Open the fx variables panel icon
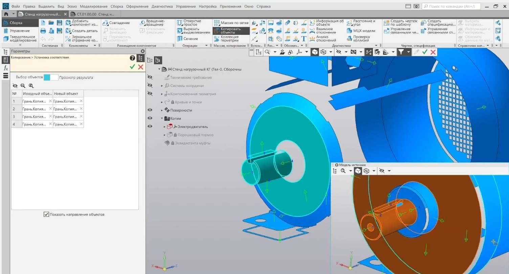Screen dimensions: 509x274 tap(5, 68)
